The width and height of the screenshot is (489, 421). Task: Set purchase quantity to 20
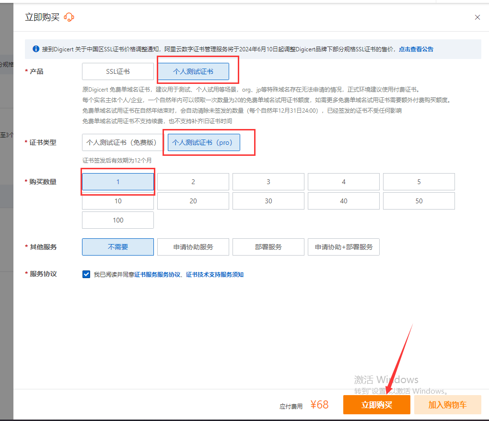tap(193, 201)
